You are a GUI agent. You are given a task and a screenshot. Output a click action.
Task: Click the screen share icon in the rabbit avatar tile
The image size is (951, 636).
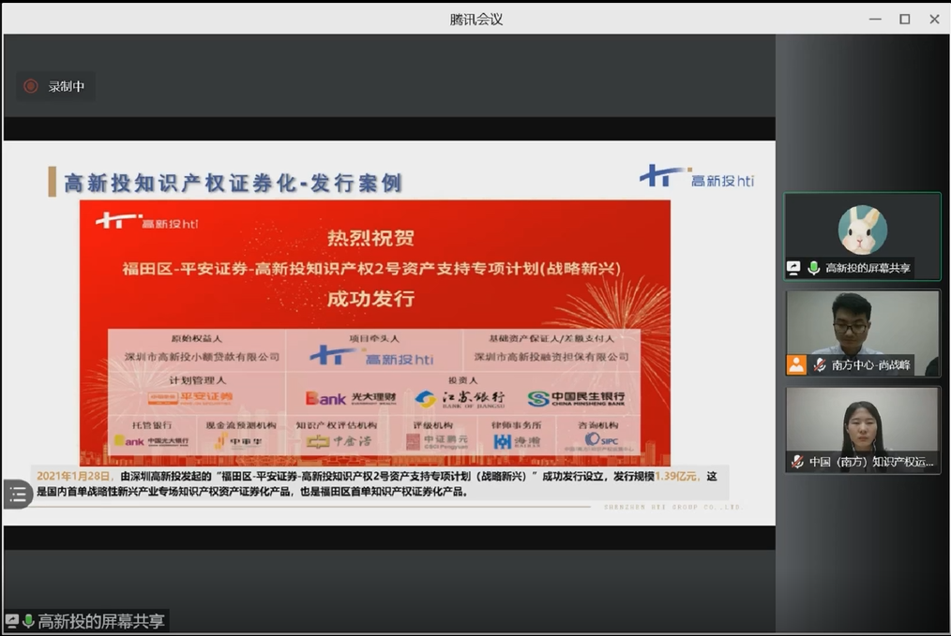793,268
